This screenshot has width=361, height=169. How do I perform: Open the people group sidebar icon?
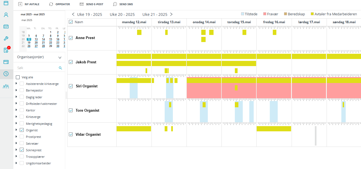point(6,87)
